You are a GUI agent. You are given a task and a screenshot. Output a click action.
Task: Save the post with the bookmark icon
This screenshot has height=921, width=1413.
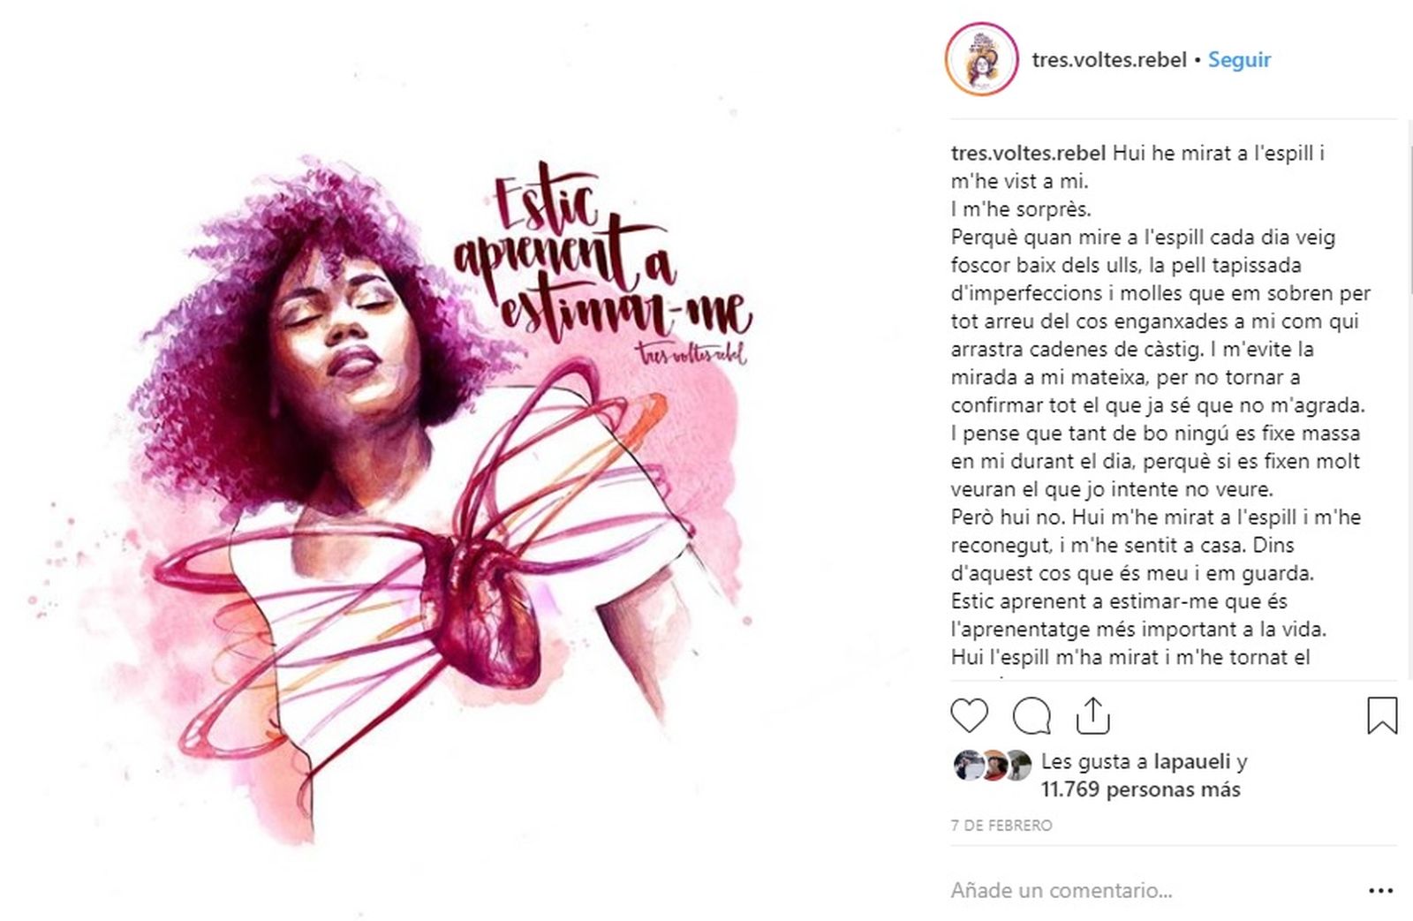1381,715
